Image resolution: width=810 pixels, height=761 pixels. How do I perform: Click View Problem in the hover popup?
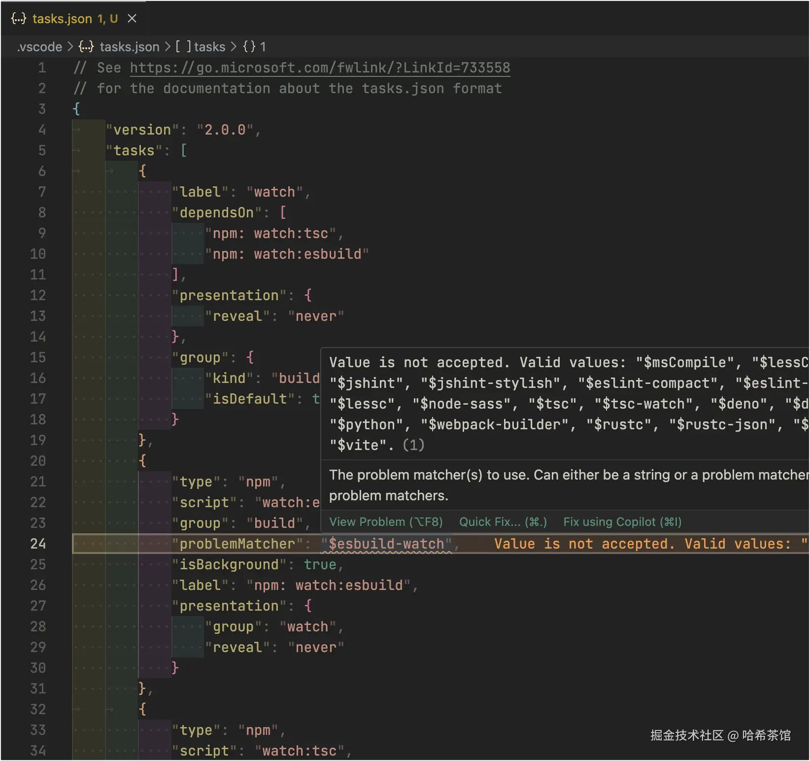click(386, 522)
